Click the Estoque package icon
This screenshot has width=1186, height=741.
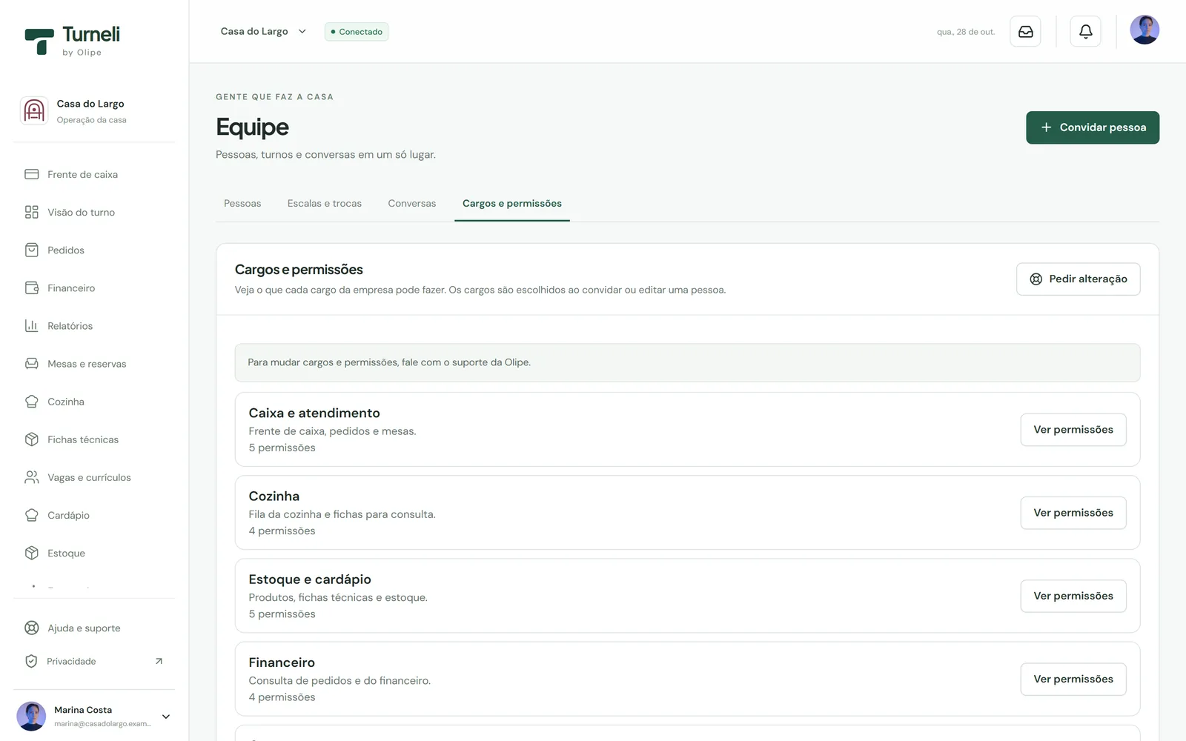click(32, 553)
